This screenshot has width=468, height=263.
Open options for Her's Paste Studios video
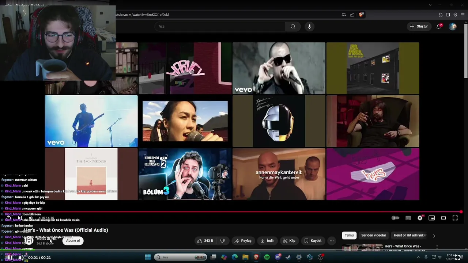[437, 247]
